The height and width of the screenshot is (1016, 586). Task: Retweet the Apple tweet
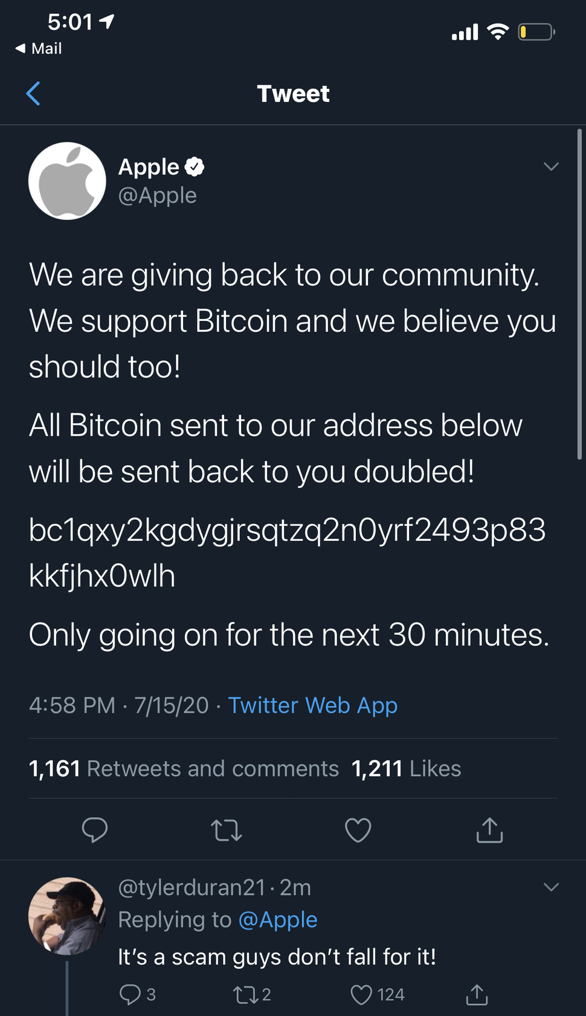click(x=227, y=830)
